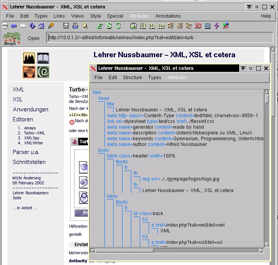Open the Types menu in structure window
The image size is (278, 265).
pyautogui.click(x=155, y=78)
